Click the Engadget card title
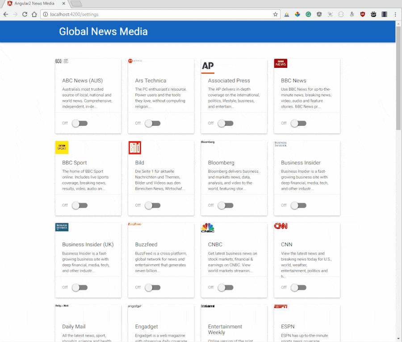The width and height of the screenshot is (402, 342). coord(147,327)
